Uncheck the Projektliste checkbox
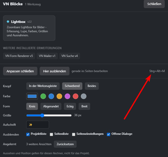 click(28, 134)
